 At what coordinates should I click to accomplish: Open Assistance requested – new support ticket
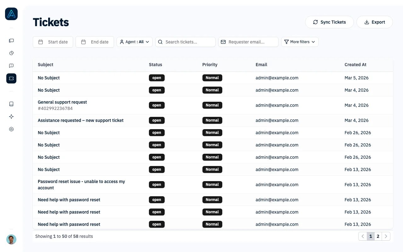pyautogui.click(x=81, y=120)
